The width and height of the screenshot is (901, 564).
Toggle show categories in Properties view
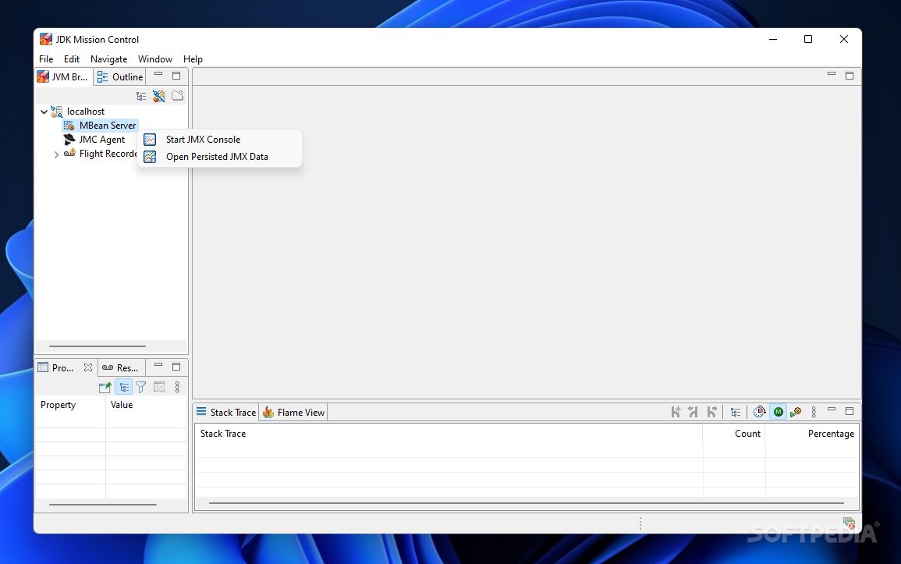coord(123,388)
